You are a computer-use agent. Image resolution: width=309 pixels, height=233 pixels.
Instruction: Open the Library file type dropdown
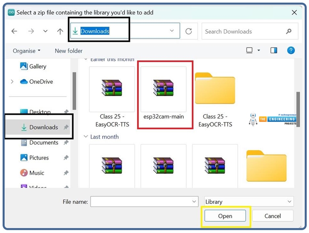(x=249, y=202)
